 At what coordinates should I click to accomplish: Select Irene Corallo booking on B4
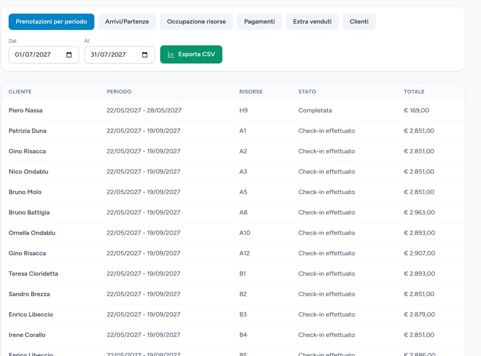pyautogui.click(x=233, y=335)
